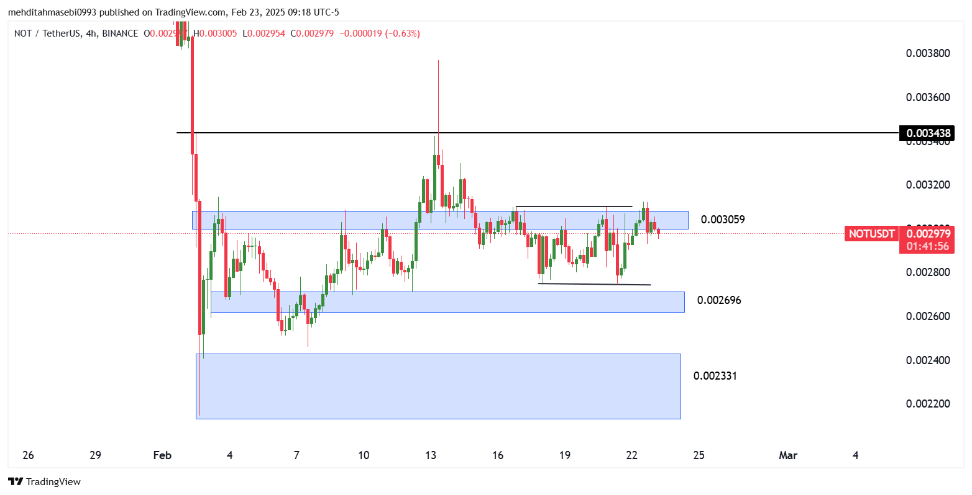This screenshot has width=972, height=495.
Task: Click the short black line above the range
Action: 574,206
